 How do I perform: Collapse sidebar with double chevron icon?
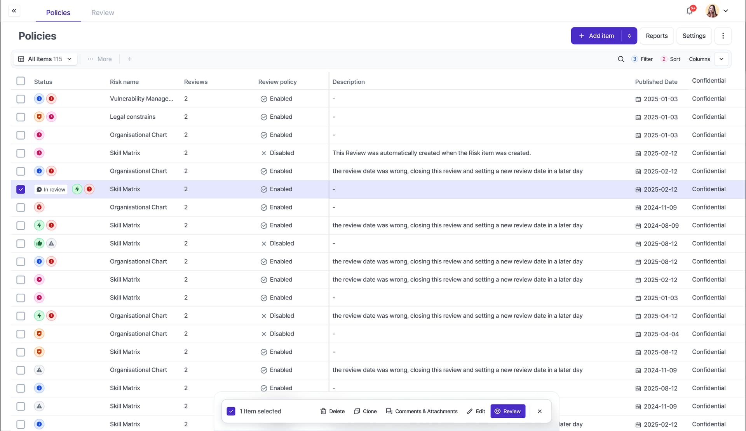pyautogui.click(x=14, y=11)
